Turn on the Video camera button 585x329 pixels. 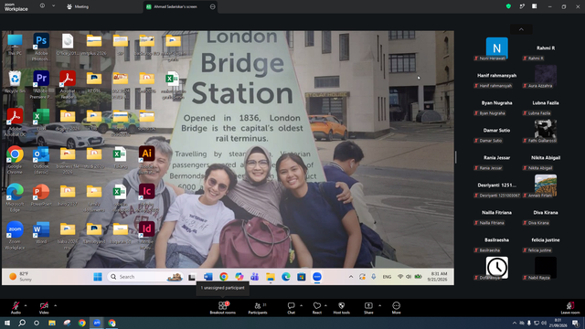pyautogui.click(x=44, y=306)
